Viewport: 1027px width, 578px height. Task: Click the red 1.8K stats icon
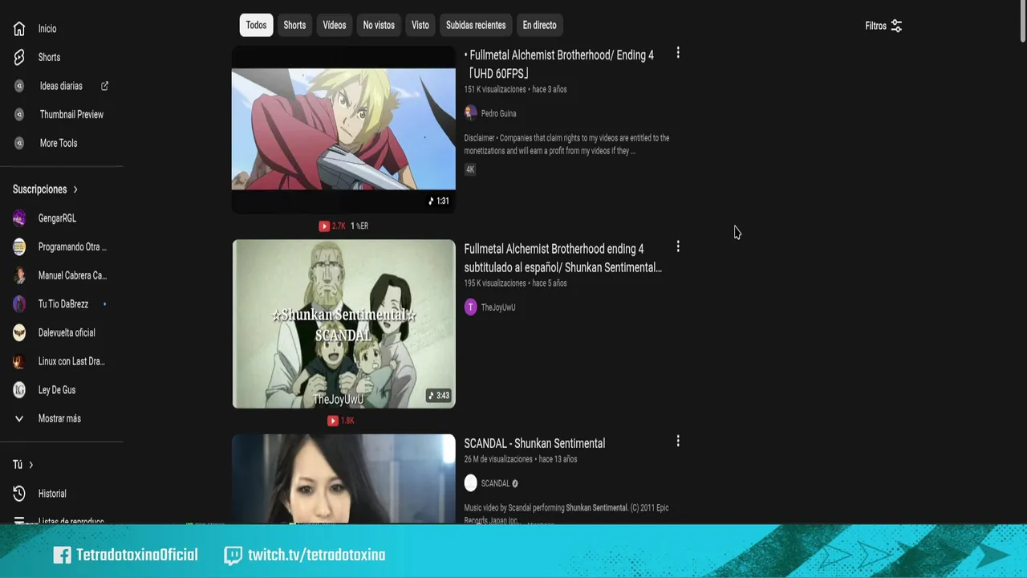pyautogui.click(x=332, y=421)
